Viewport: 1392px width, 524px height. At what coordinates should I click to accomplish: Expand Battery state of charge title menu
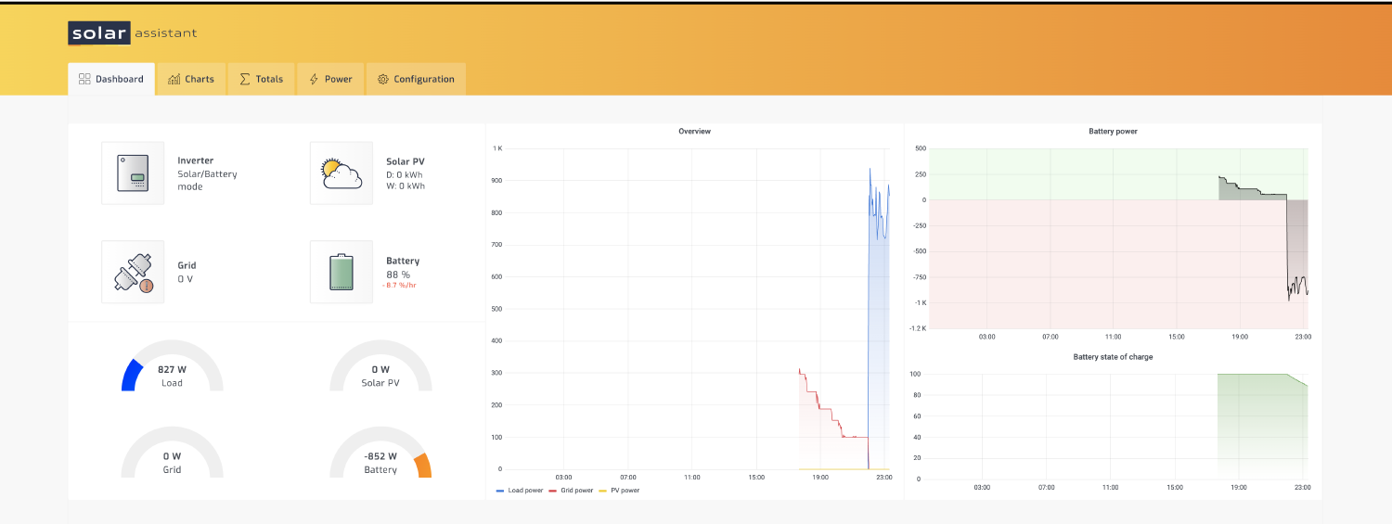1113,357
